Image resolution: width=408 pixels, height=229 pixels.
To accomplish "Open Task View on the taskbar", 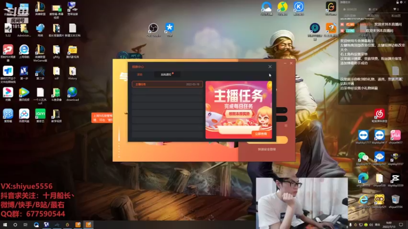I will click(x=25, y=225).
